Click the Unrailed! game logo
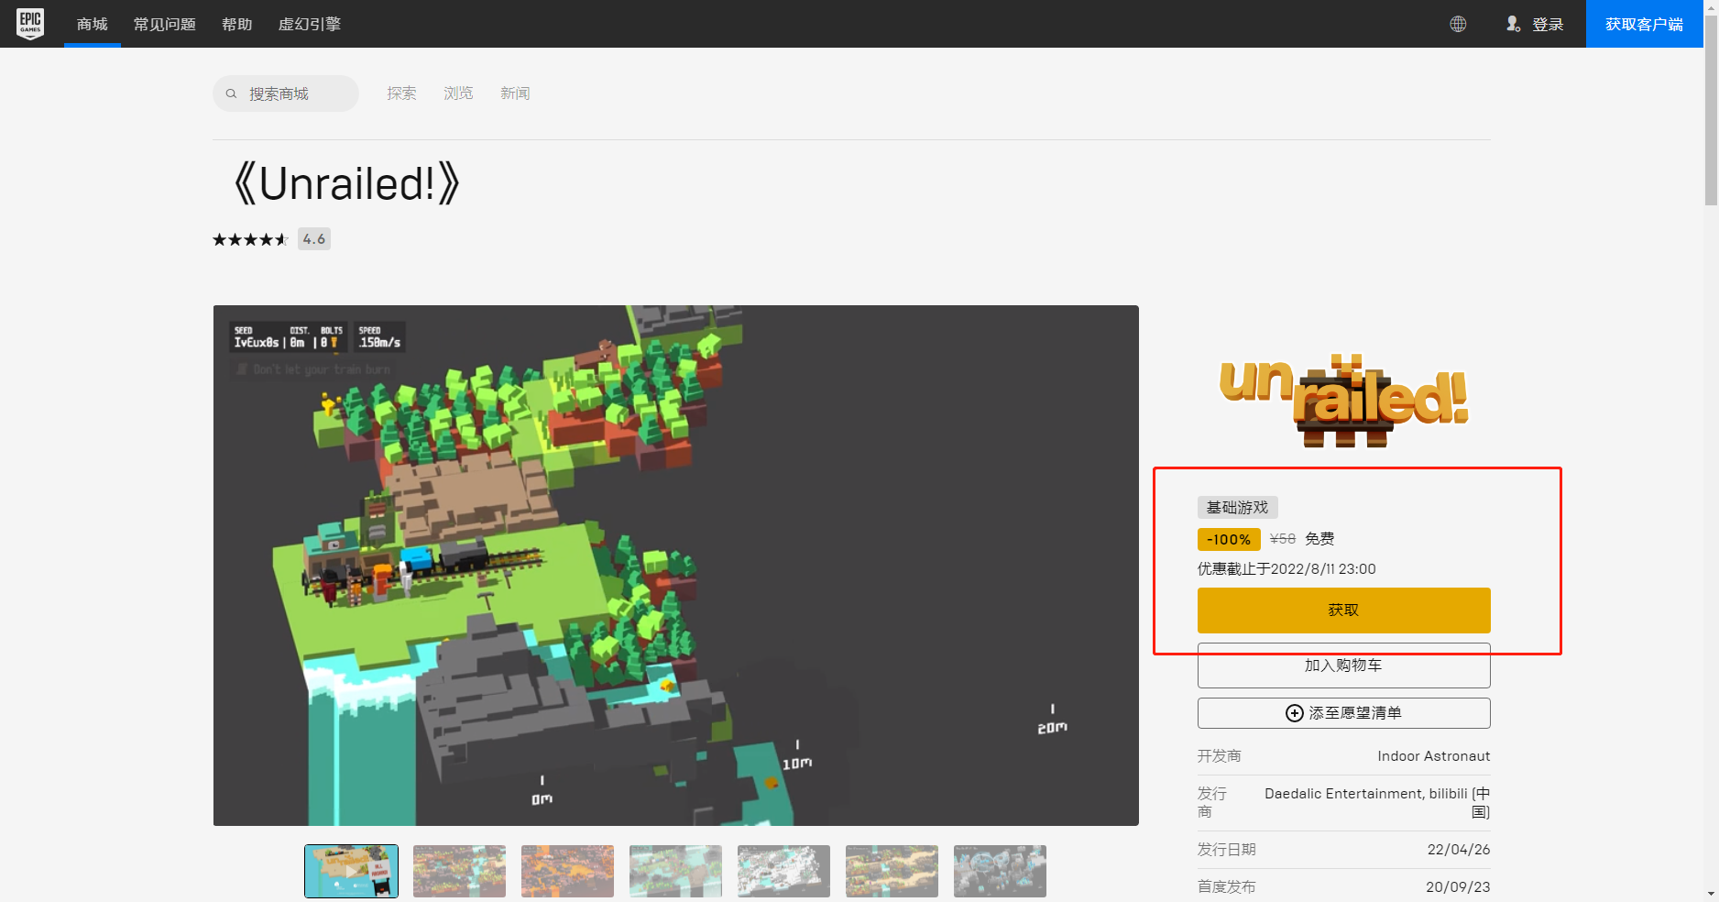The width and height of the screenshot is (1719, 902). pos(1343,400)
